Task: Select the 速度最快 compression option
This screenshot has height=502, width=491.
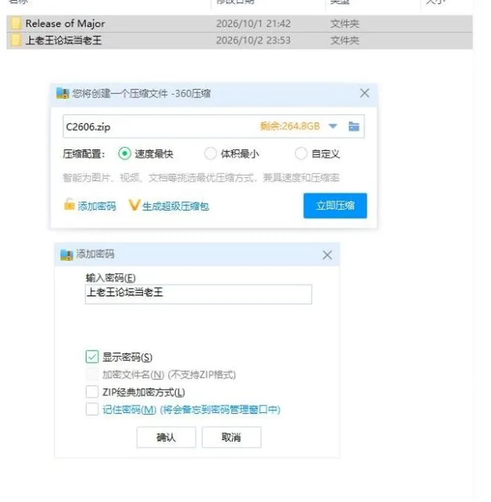Action: [125, 154]
